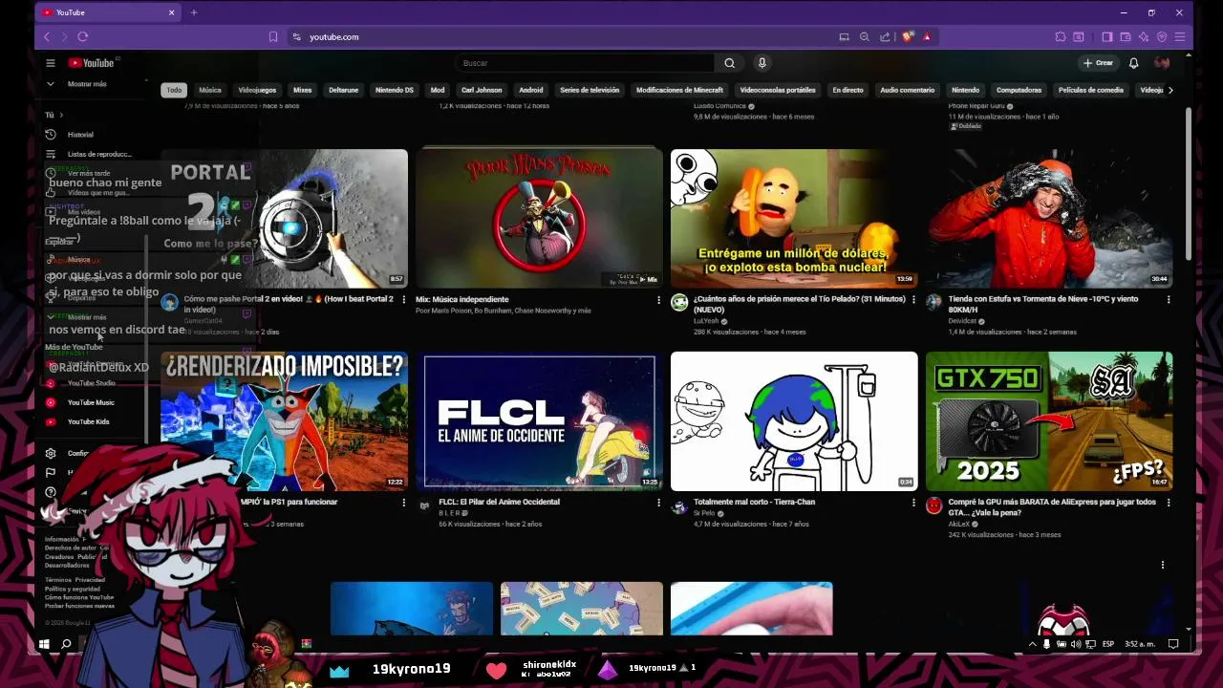Select the Música filter chip
Viewport: 1223px width, 688px height.
[210, 90]
